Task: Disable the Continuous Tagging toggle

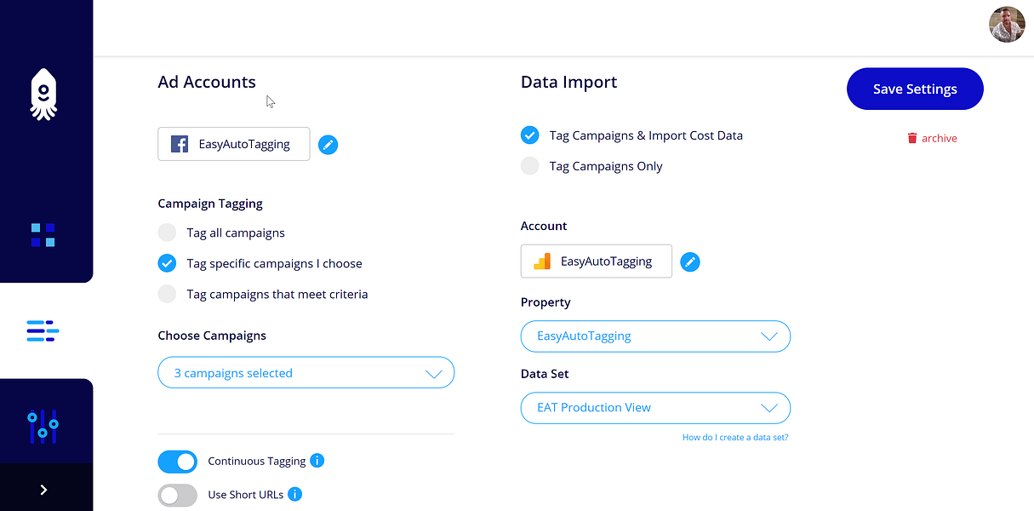Action: click(177, 461)
